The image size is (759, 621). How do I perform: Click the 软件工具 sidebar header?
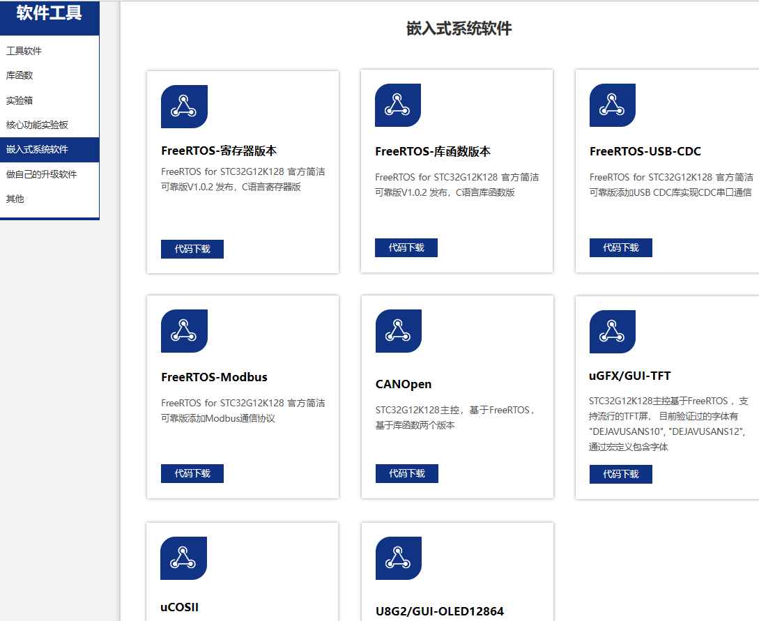(49, 13)
